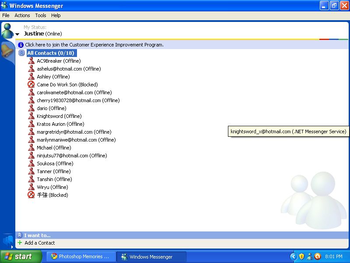Click the marilynmaniwe@hotmail.com contact icon

click(31, 139)
